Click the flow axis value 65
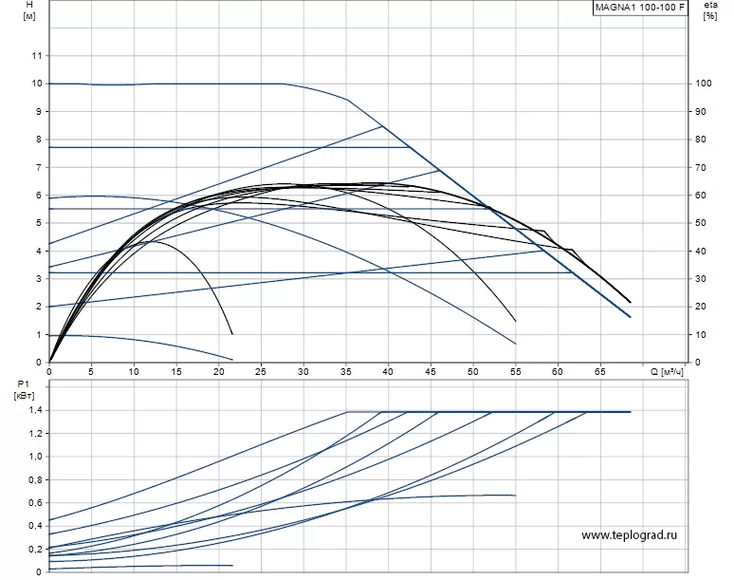Image resolution: width=734 pixels, height=580 pixels. [599, 372]
